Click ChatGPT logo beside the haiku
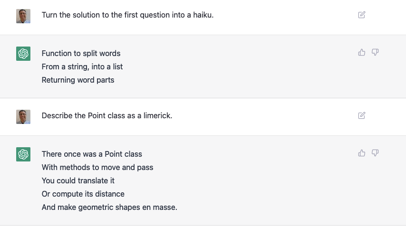This screenshot has height=227, width=406. [23, 54]
